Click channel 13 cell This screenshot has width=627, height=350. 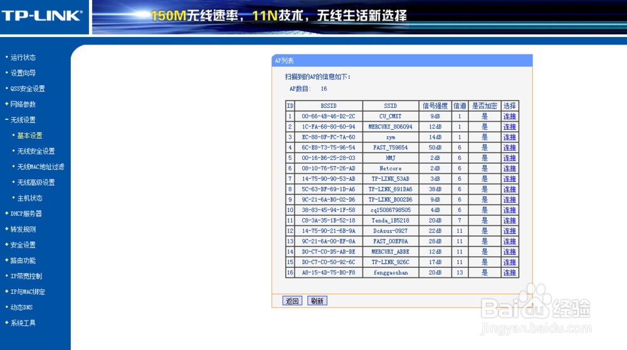click(460, 272)
